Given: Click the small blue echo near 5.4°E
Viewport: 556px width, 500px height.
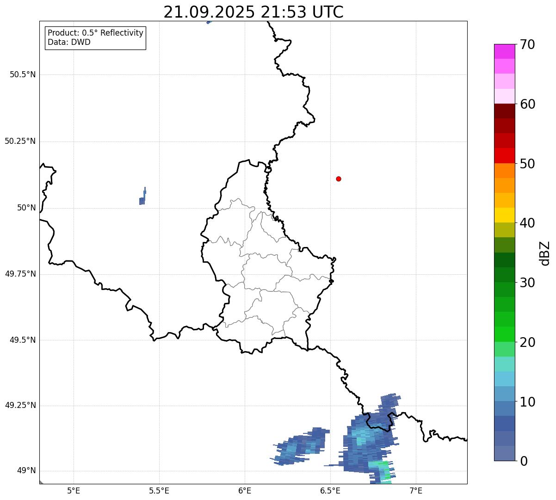Looking at the screenshot, I should pyautogui.click(x=142, y=198).
